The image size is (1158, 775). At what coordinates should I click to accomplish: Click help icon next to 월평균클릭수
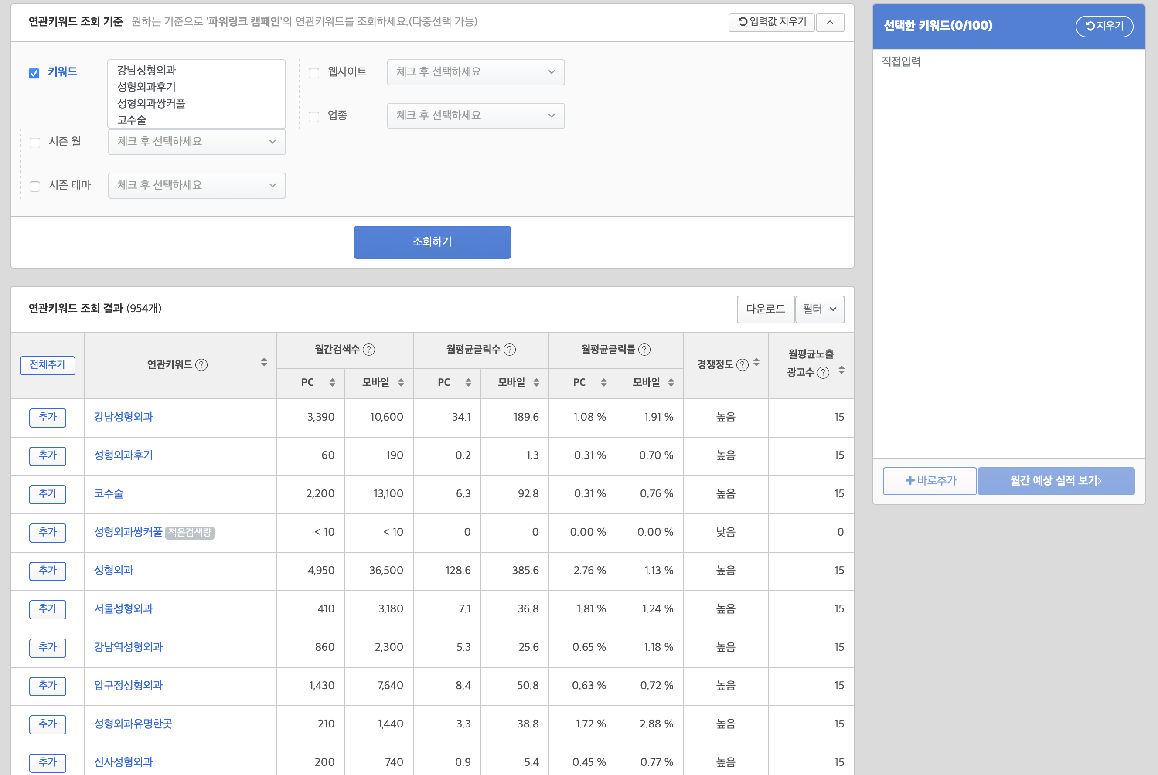click(x=510, y=350)
